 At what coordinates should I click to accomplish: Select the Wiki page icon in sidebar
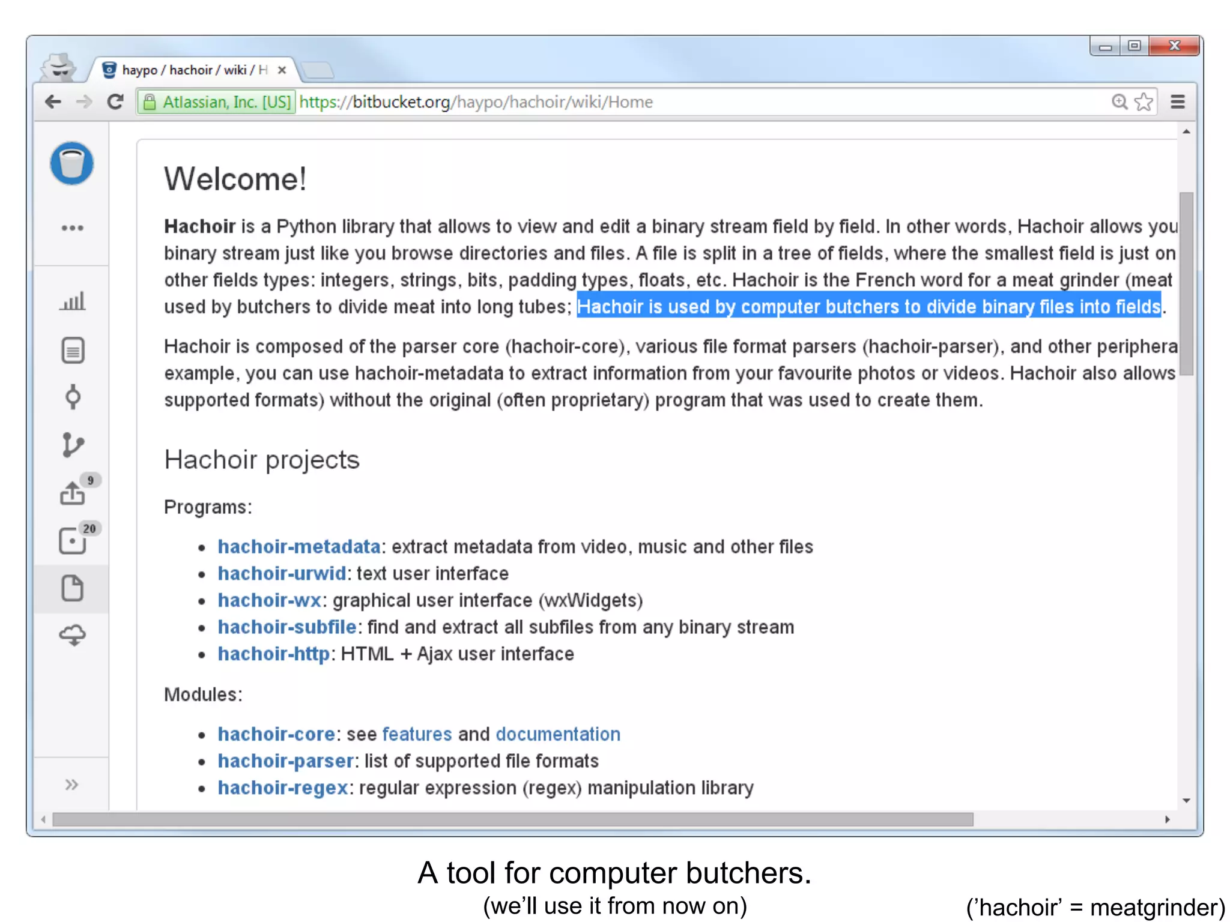(72, 588)
